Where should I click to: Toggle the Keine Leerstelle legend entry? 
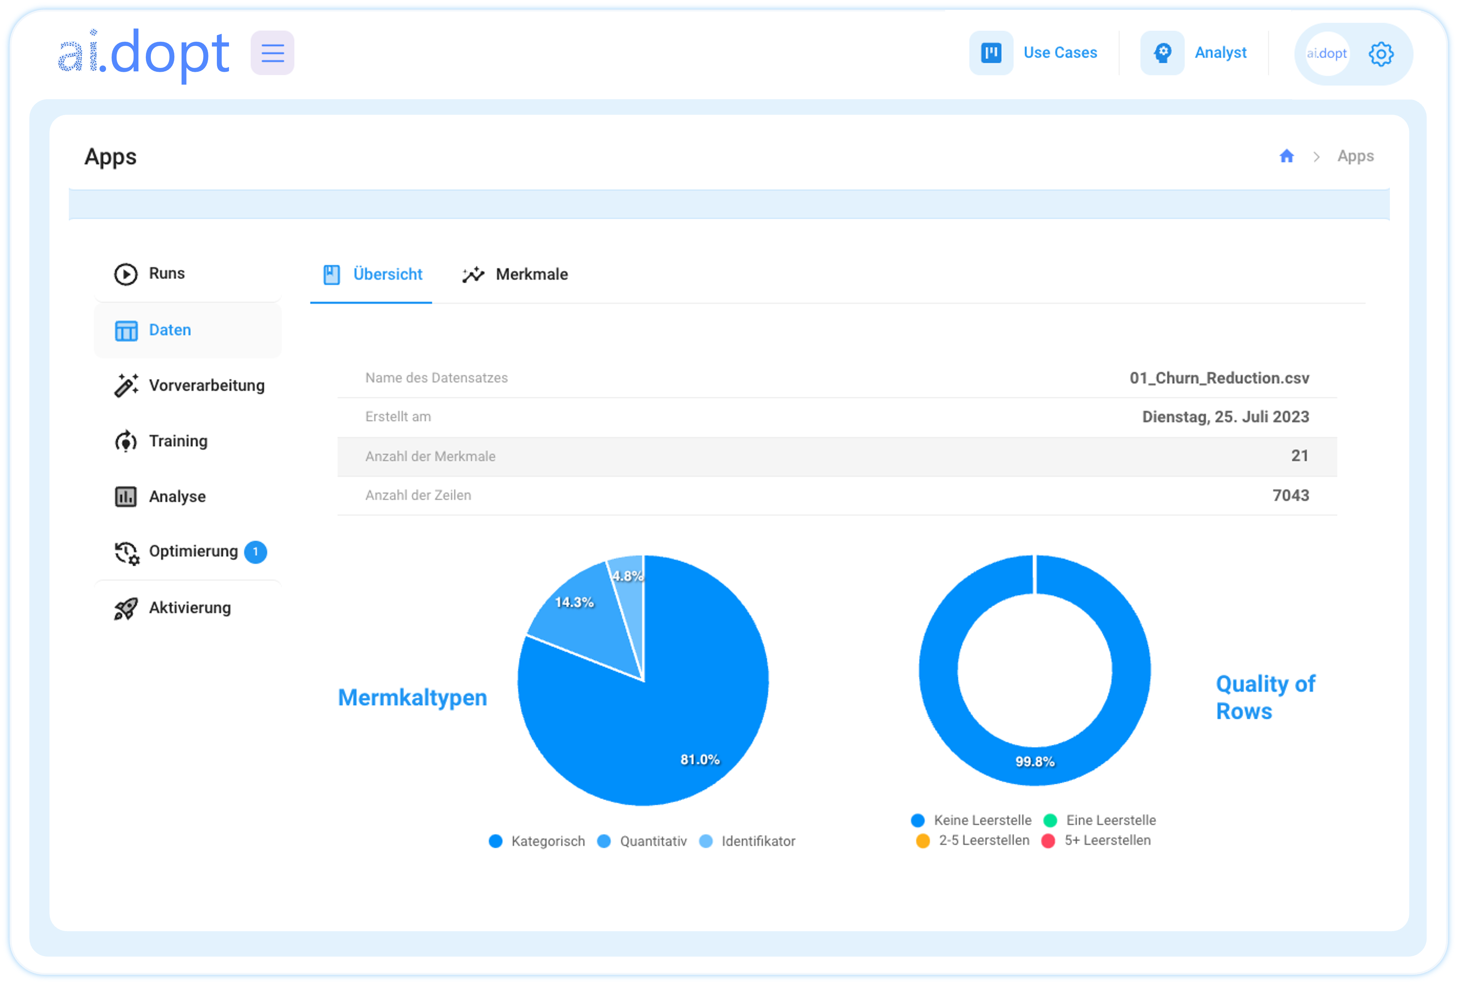click(x=971, y=820)
